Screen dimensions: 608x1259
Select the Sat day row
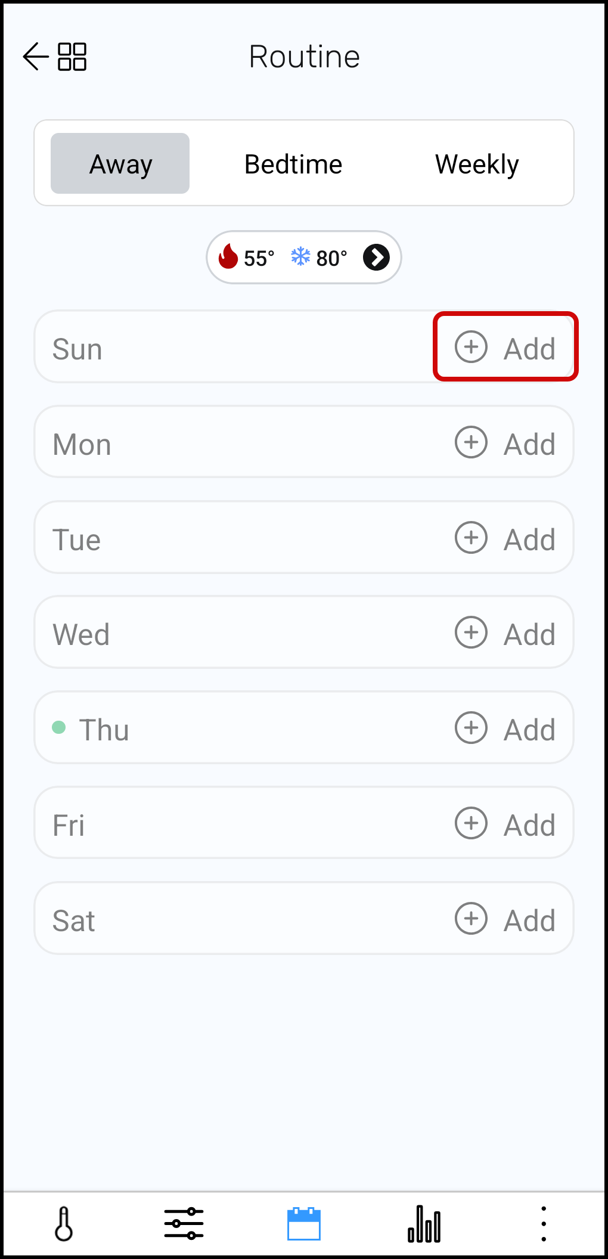click(238, 919)
